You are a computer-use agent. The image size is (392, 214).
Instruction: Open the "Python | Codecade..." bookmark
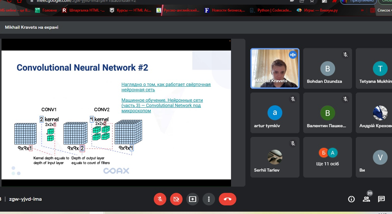[271, 11]
